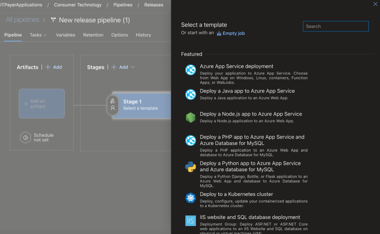Click the Select a template panel heading
This screenshot has height=234, width=380.
[x=204, y=25]
